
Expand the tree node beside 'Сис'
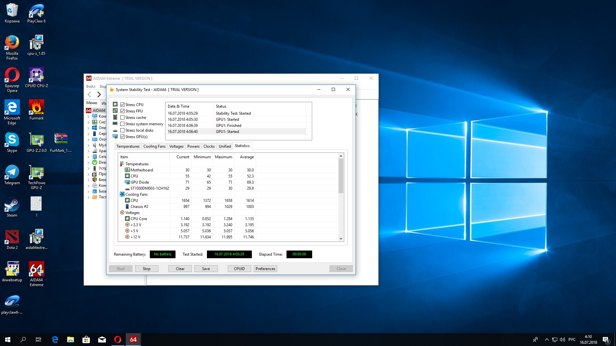(x=89, y=122)
